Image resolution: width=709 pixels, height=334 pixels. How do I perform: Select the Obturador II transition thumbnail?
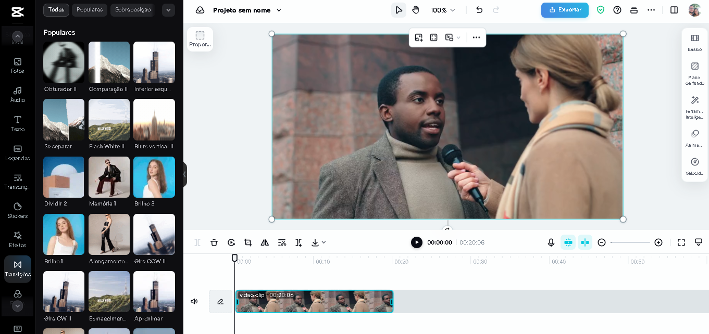(x=64, y=62)
